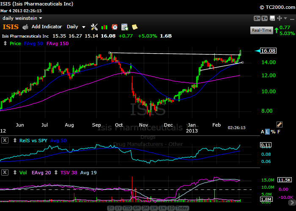Close the RelS vs SPY indicator pane
This screenshot has width=296, height=211.
(5, 140)
